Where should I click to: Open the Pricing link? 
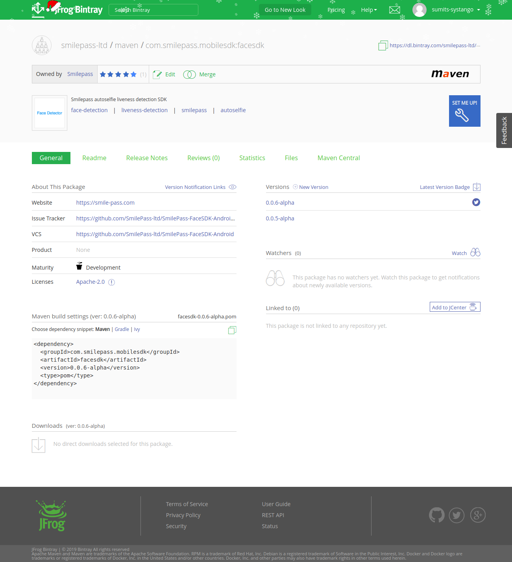(x=336, y=10)
